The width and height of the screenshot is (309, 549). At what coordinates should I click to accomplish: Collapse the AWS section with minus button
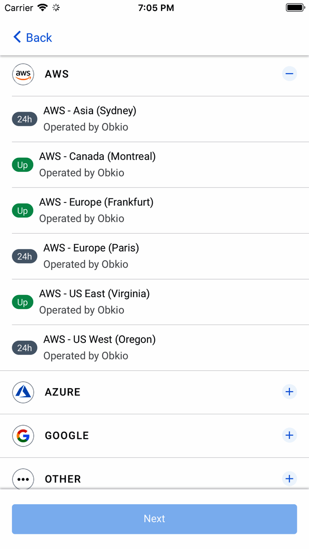point(289,74)
